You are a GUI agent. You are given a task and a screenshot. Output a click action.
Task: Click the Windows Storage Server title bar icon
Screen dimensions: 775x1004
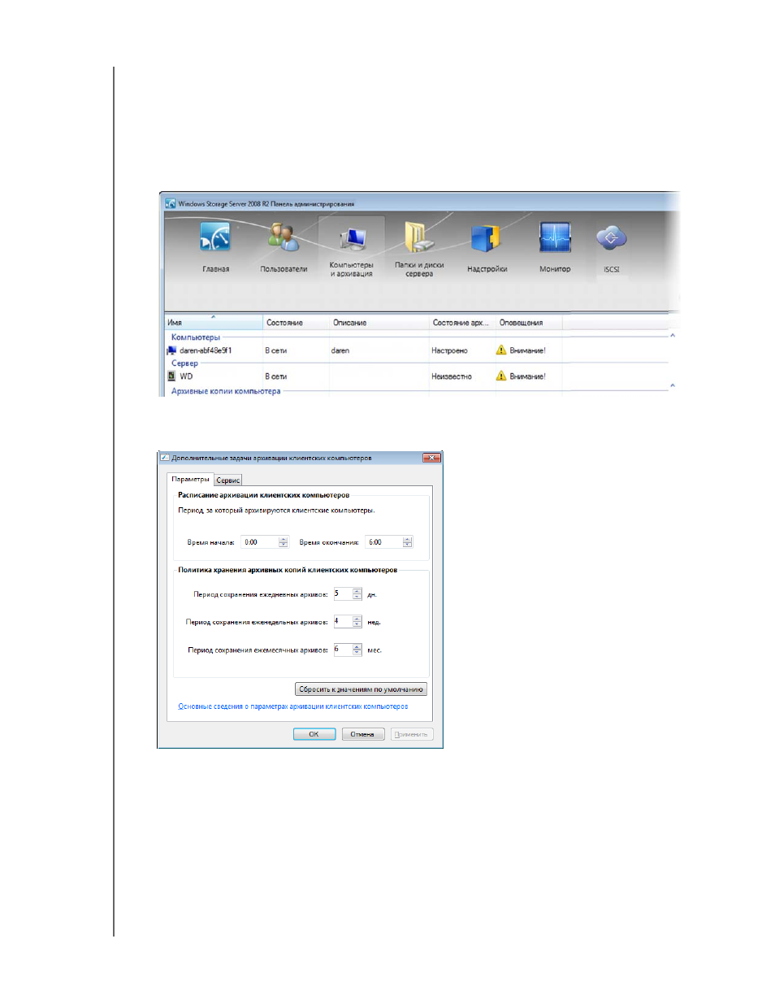tap(171, 203)
